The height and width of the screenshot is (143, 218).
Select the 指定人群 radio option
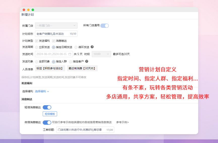pos(53,61)
